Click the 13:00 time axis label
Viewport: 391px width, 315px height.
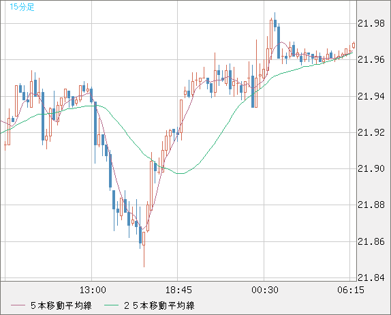coord(93,290)
